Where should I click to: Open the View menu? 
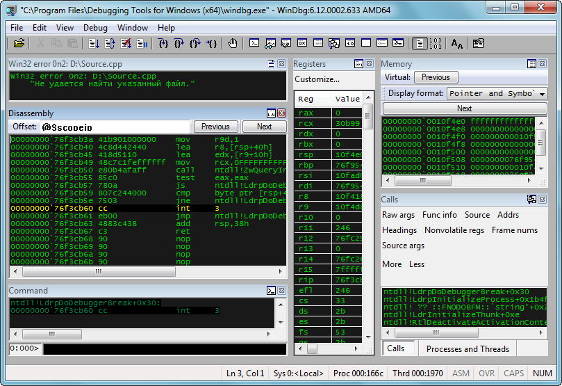click(65, 28)
